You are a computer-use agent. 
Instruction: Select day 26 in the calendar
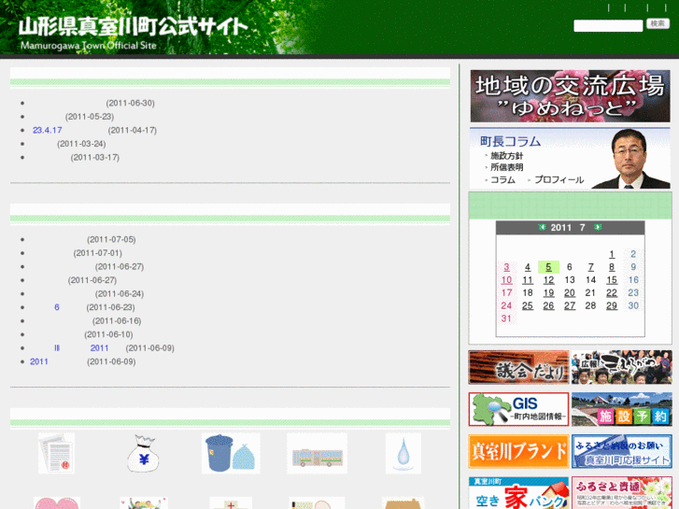coord(548,305)
